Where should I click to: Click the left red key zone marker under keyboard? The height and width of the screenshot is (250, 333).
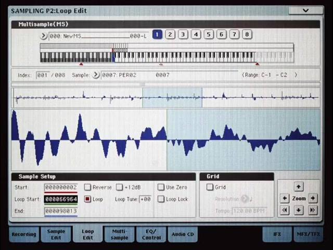coord(81,64)
